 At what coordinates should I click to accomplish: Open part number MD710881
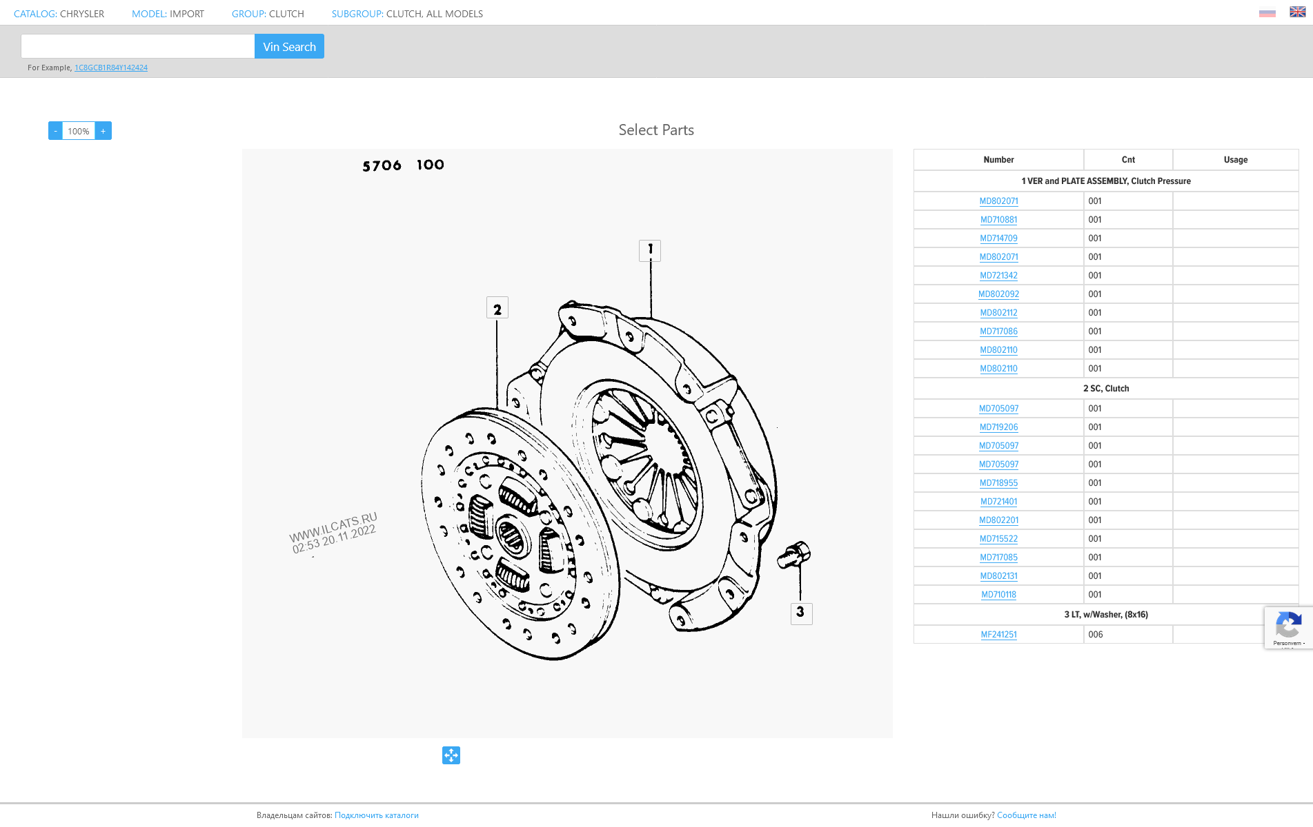[998, 220]
